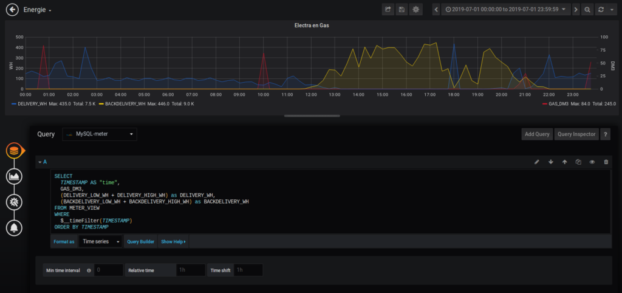Share the dashboard via share icon
Screen dimensions: 622x293
[388, 10]
